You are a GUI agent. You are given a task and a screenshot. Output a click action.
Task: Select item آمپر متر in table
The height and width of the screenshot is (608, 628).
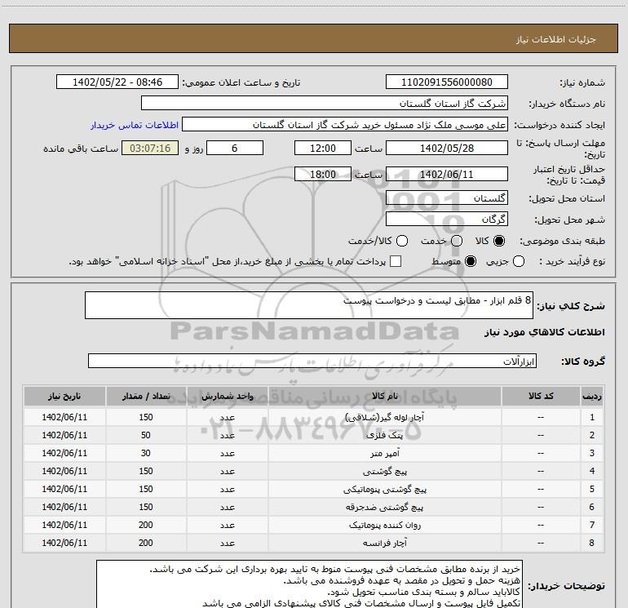tap(384, 453)
